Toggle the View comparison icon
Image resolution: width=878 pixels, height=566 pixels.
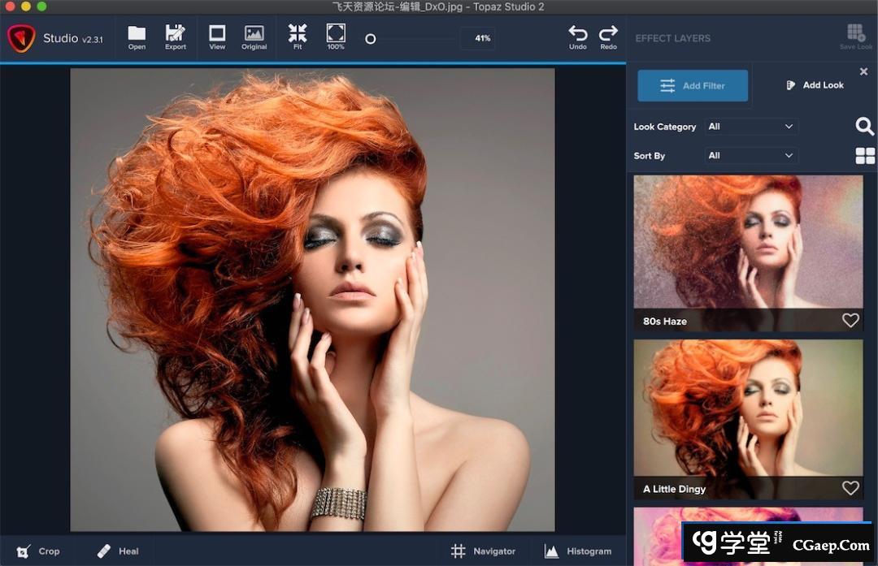click(x=217, y=37)
